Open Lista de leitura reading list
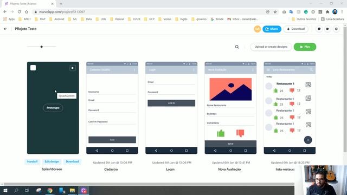This screenshot has width=347, height=195. click(x=332, y=19)
